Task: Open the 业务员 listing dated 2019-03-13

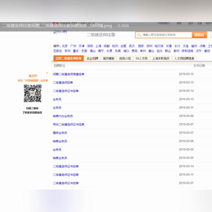Action: [57, 99]
